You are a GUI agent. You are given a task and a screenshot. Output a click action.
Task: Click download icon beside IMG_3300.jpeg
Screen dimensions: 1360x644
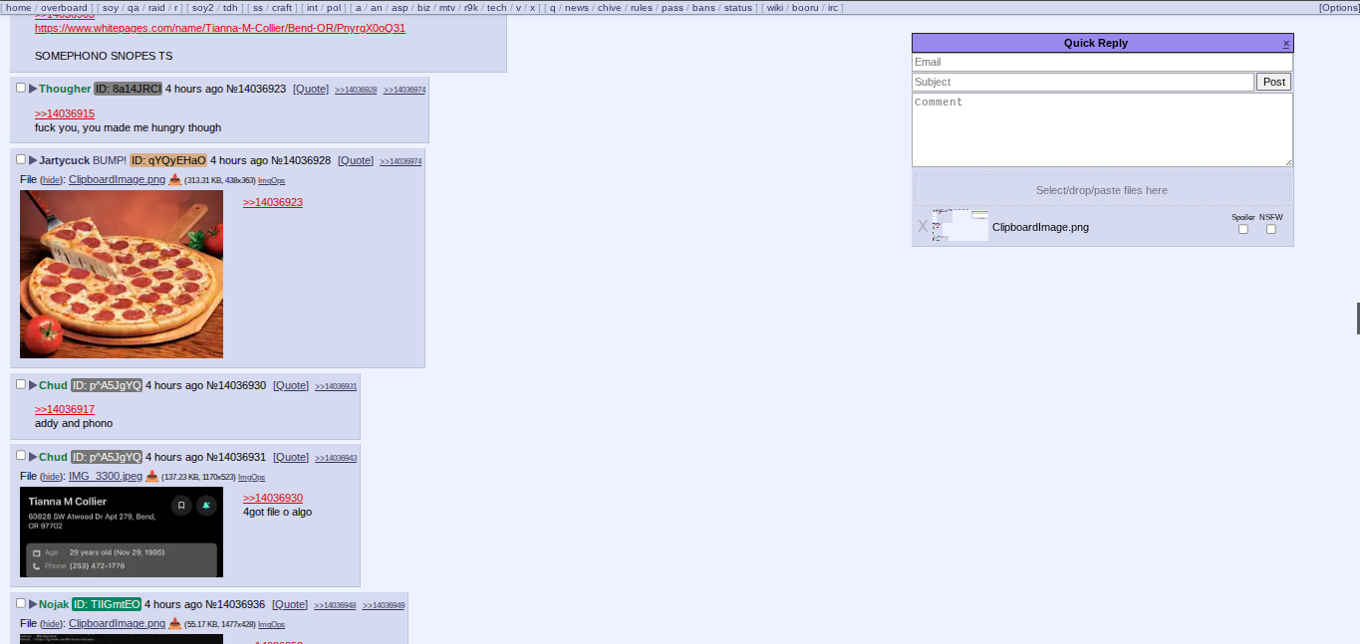point(151,477)
